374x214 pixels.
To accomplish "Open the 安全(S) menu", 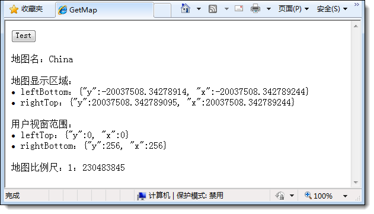I will 332,9.
